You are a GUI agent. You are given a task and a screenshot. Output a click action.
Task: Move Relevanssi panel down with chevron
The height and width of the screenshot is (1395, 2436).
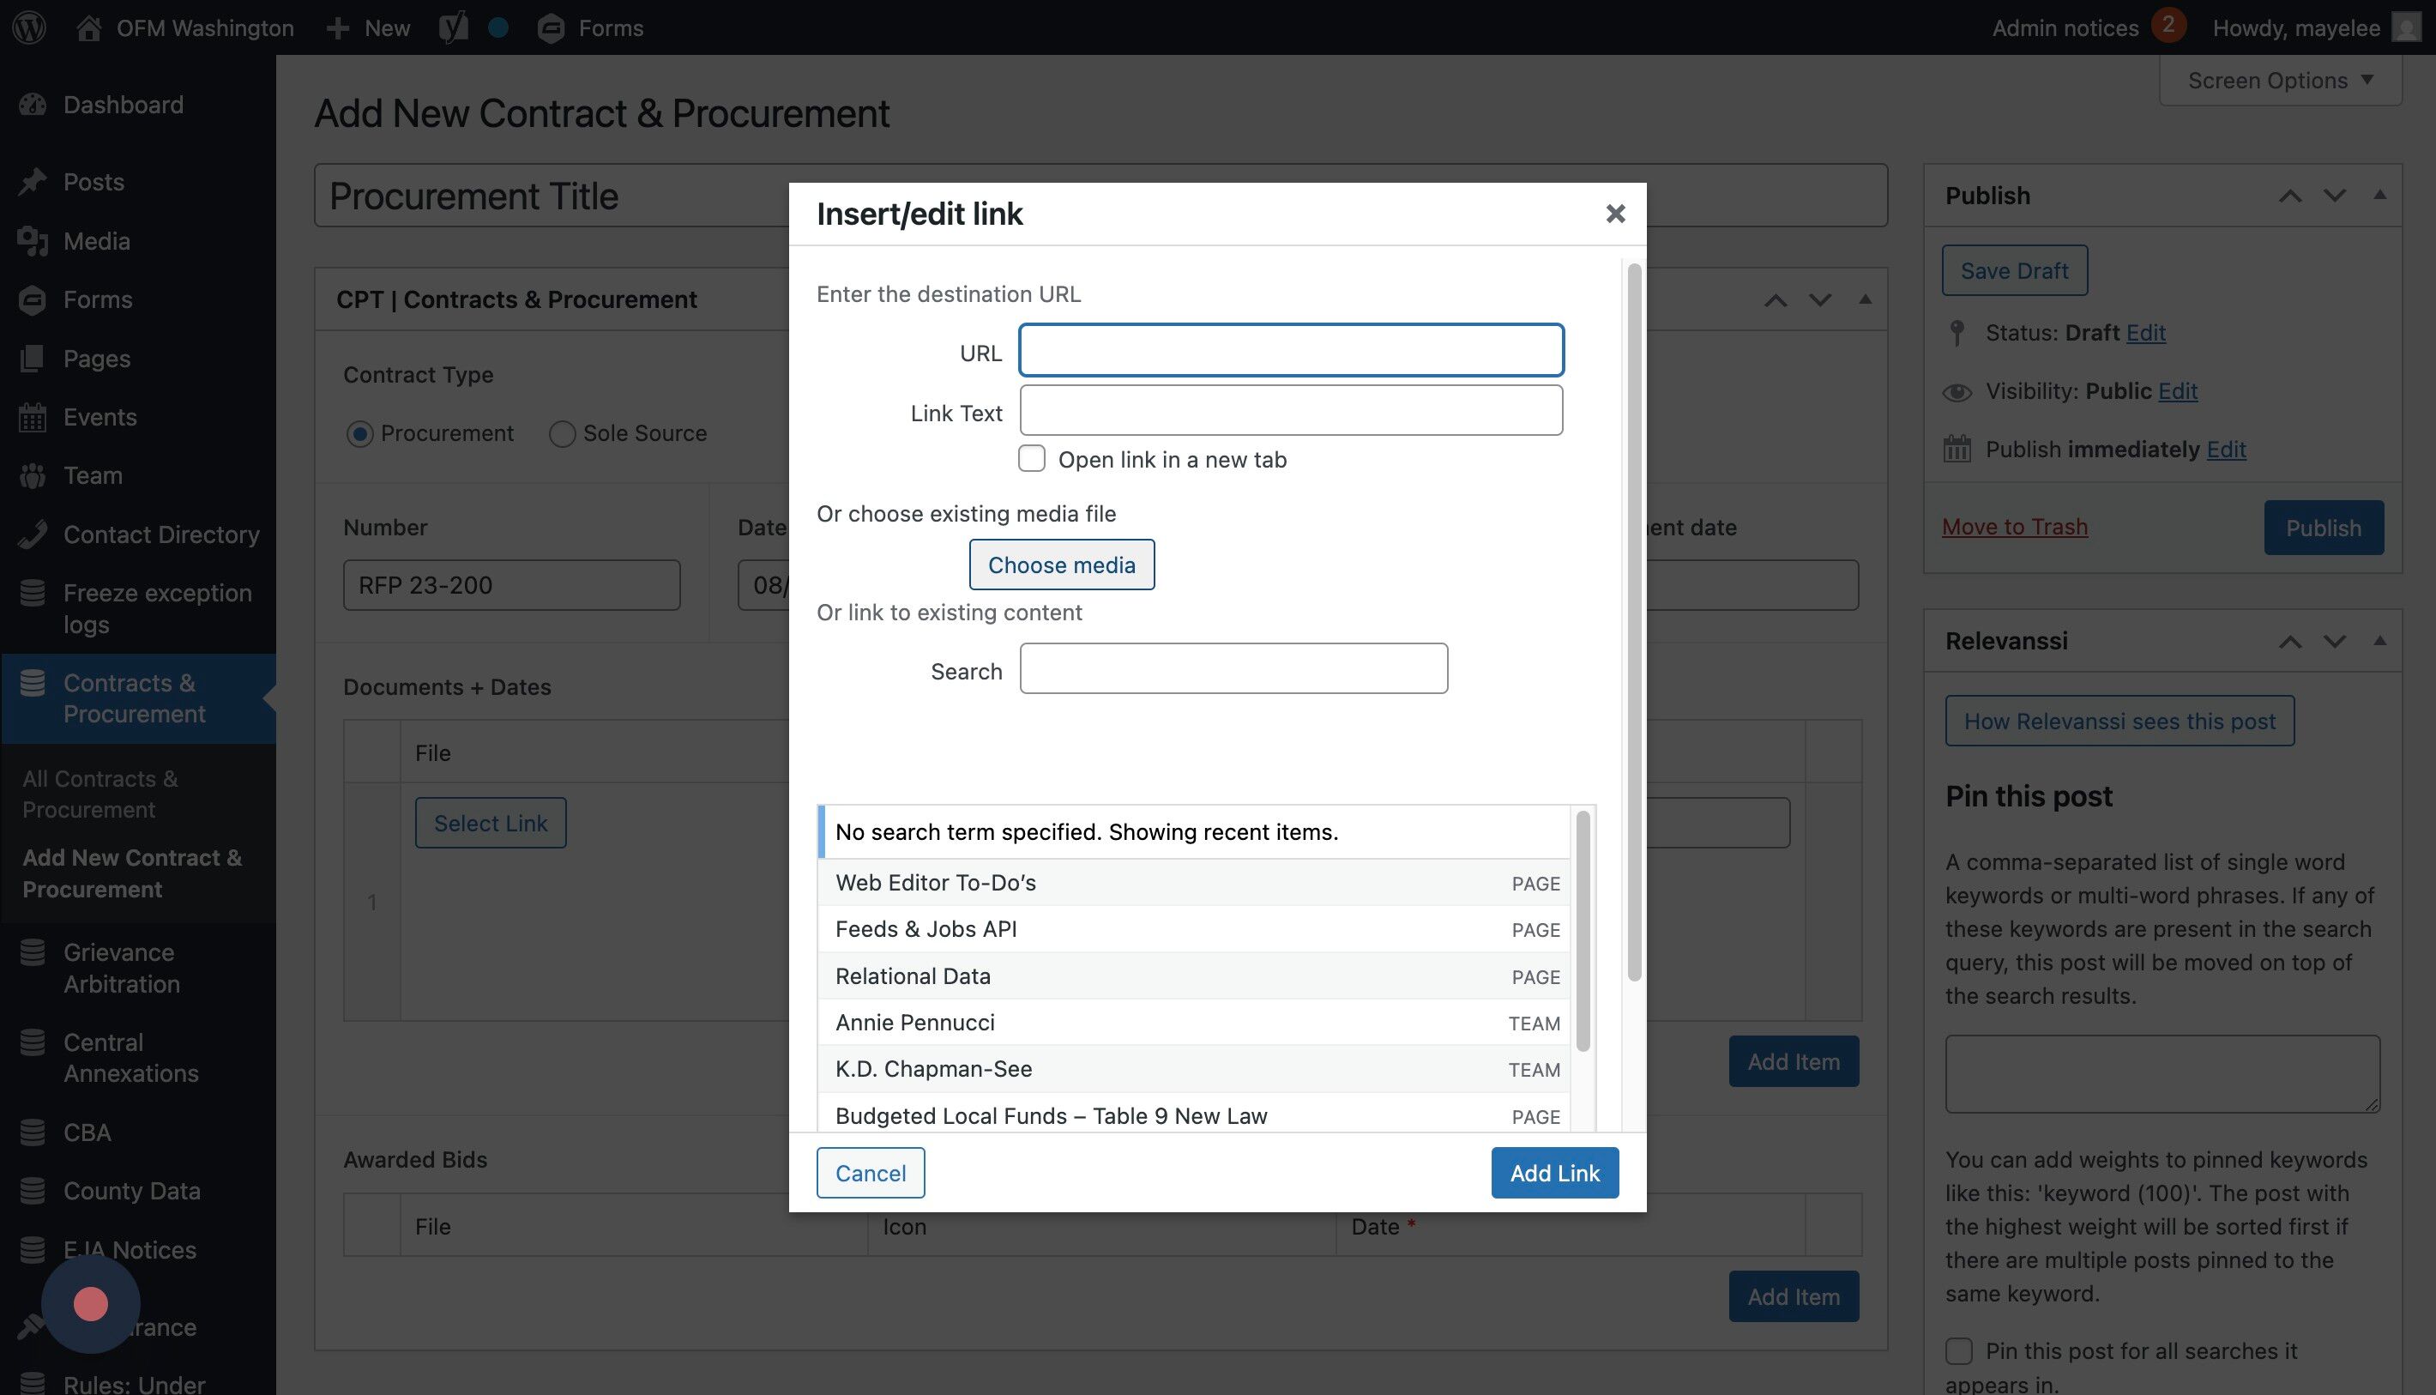(x=2335, y=641)
